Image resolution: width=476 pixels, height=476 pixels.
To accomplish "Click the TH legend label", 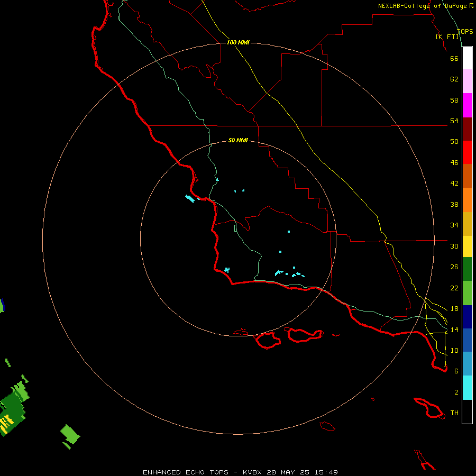I will pyautogui.click(x=454, y=413).
